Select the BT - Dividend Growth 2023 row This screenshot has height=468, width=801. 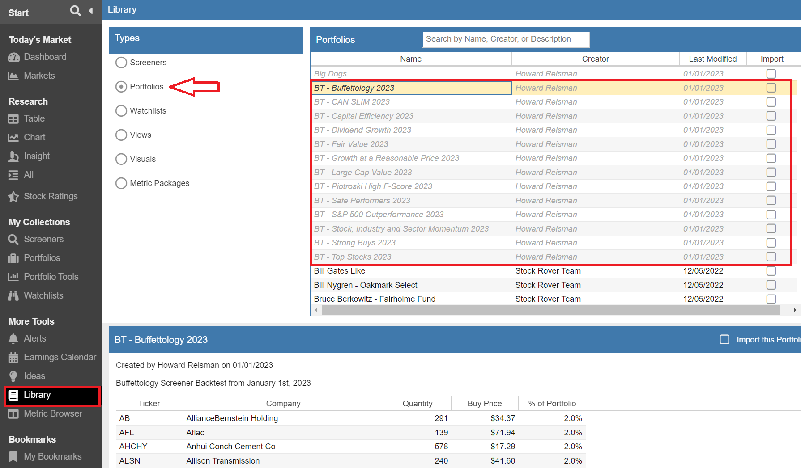pyautogui.click(x=554, y=130)
